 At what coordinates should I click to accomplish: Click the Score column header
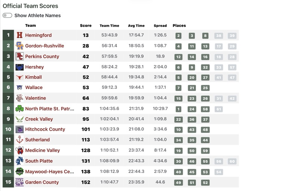[86, 26]
